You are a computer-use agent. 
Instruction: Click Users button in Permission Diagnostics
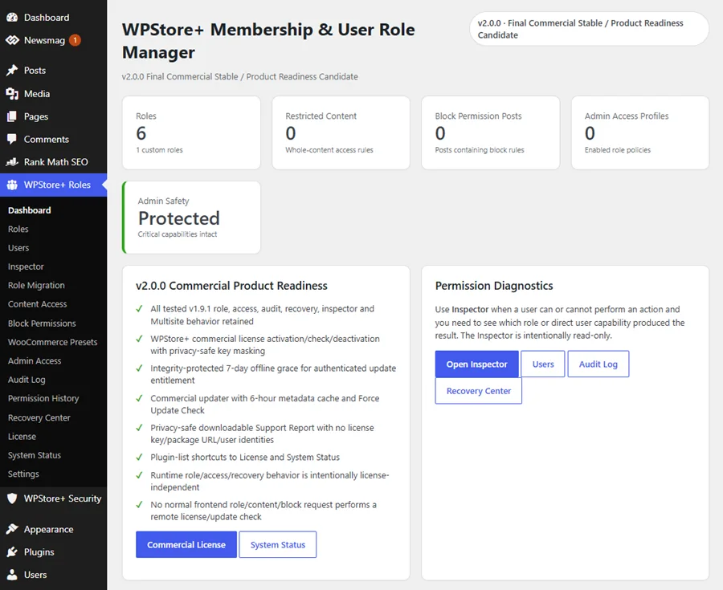[543, 364]
